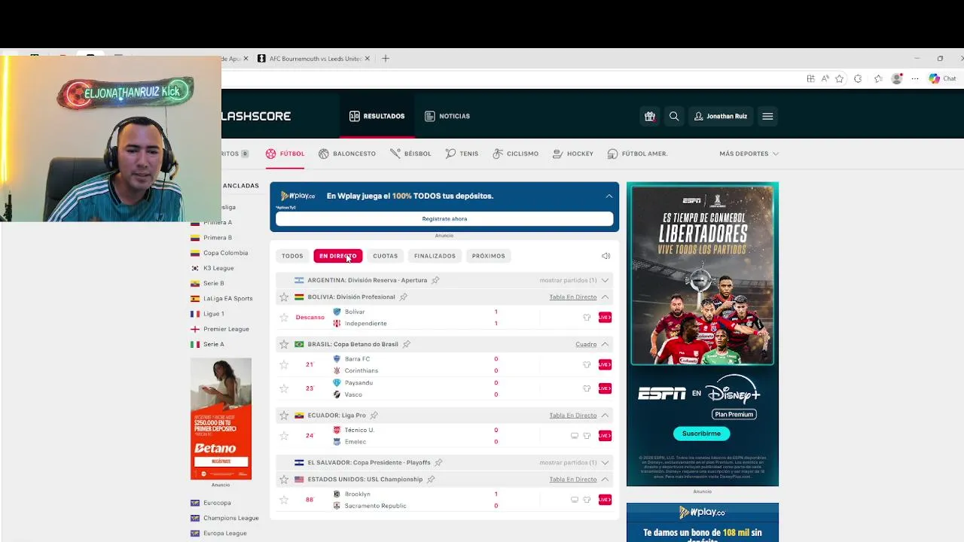Click Tabla En Directo link for Bolivia
This screenshot has width=964, height=542.
click(x=572, y=297)
